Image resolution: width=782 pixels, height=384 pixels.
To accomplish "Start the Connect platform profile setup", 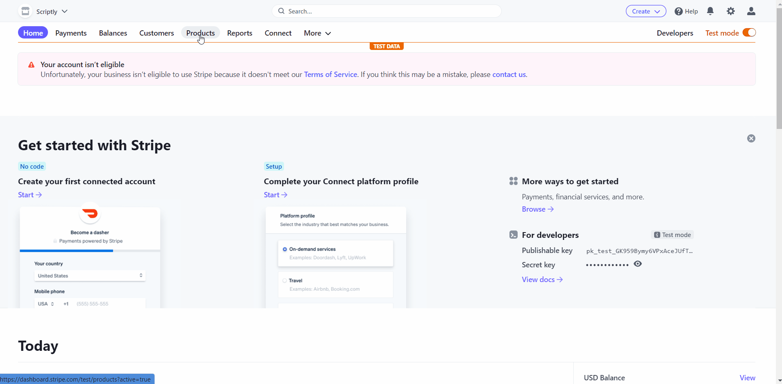I will coord(276,195).
